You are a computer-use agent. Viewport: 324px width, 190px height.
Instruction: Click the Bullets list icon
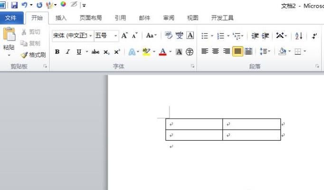[x=205, y=36]
